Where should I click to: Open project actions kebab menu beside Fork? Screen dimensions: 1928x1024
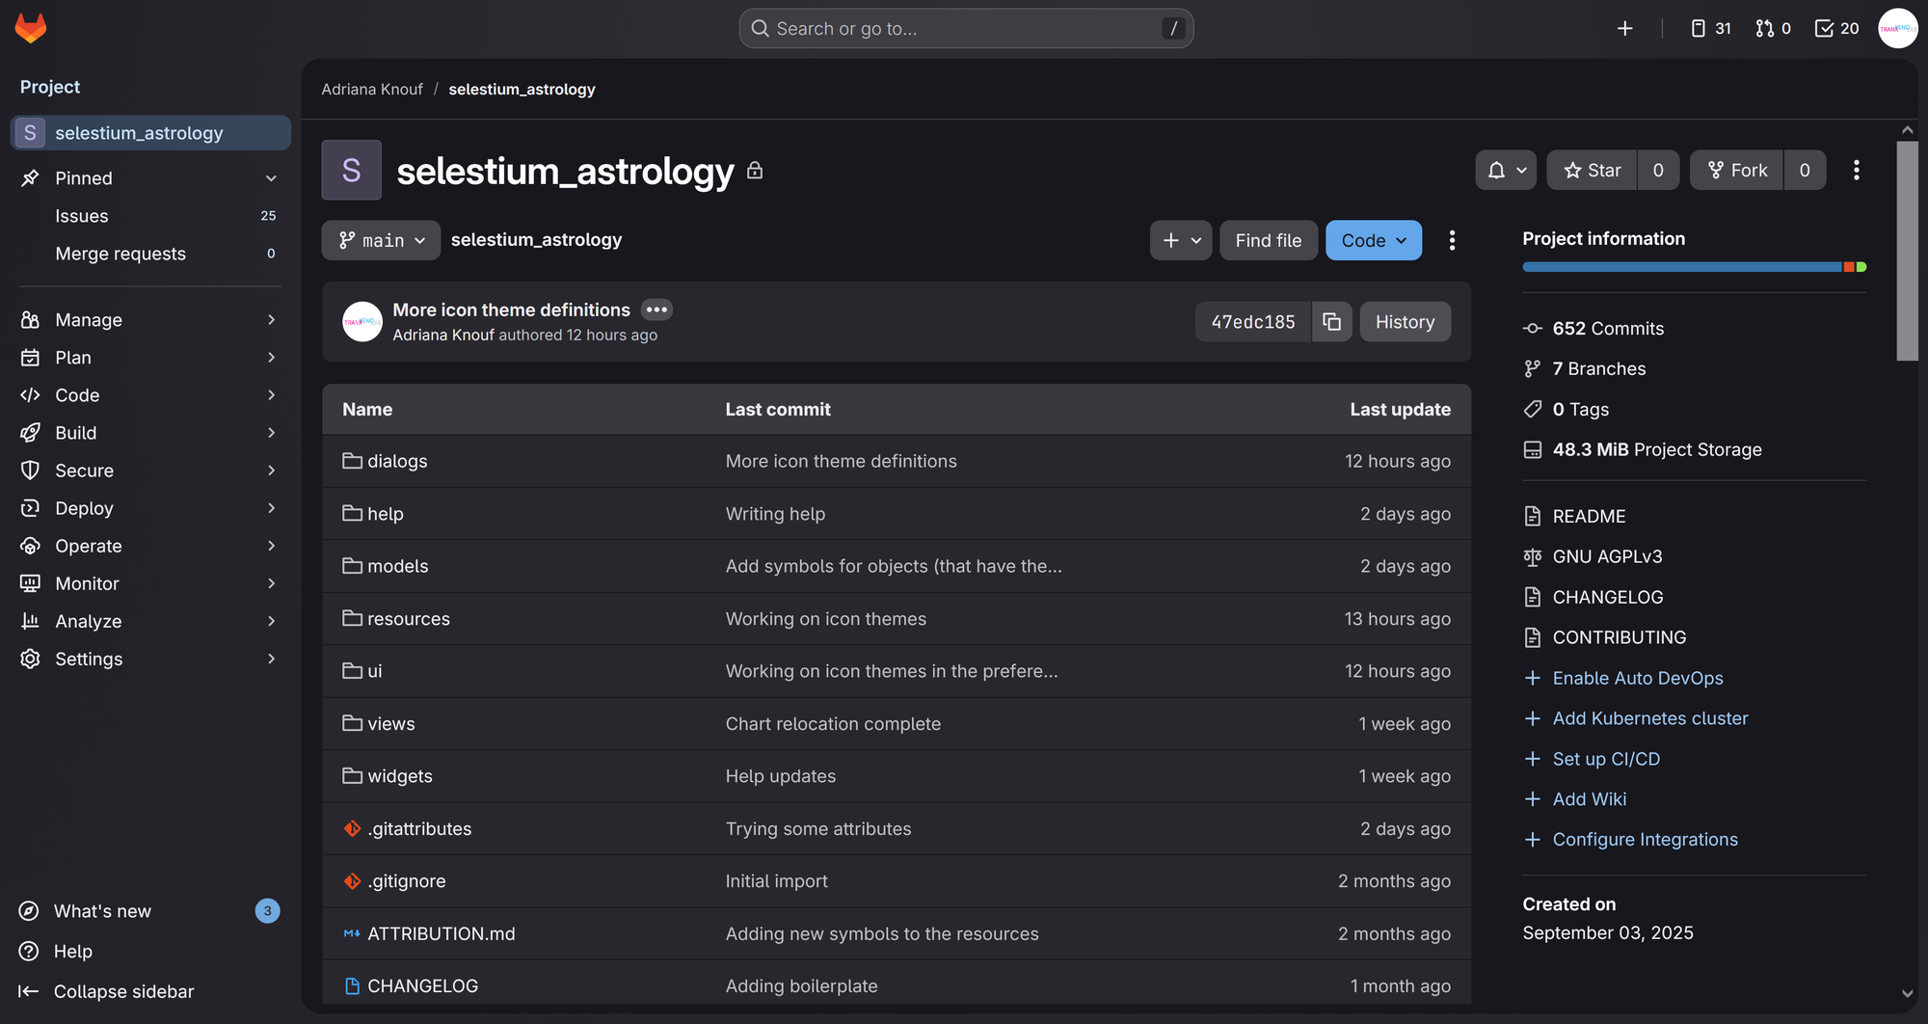(1856, 171)
